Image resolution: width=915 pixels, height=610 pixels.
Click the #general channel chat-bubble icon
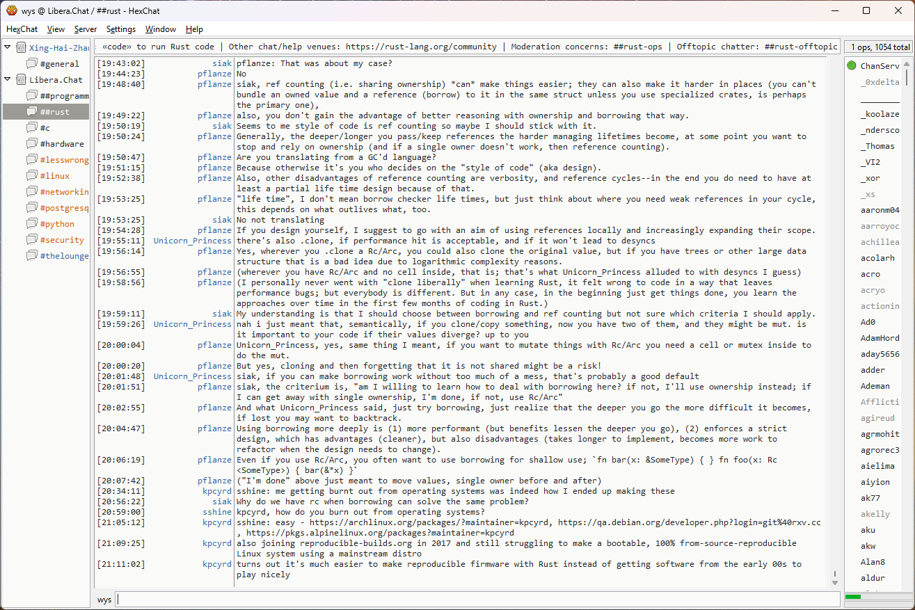click(32, 63)
